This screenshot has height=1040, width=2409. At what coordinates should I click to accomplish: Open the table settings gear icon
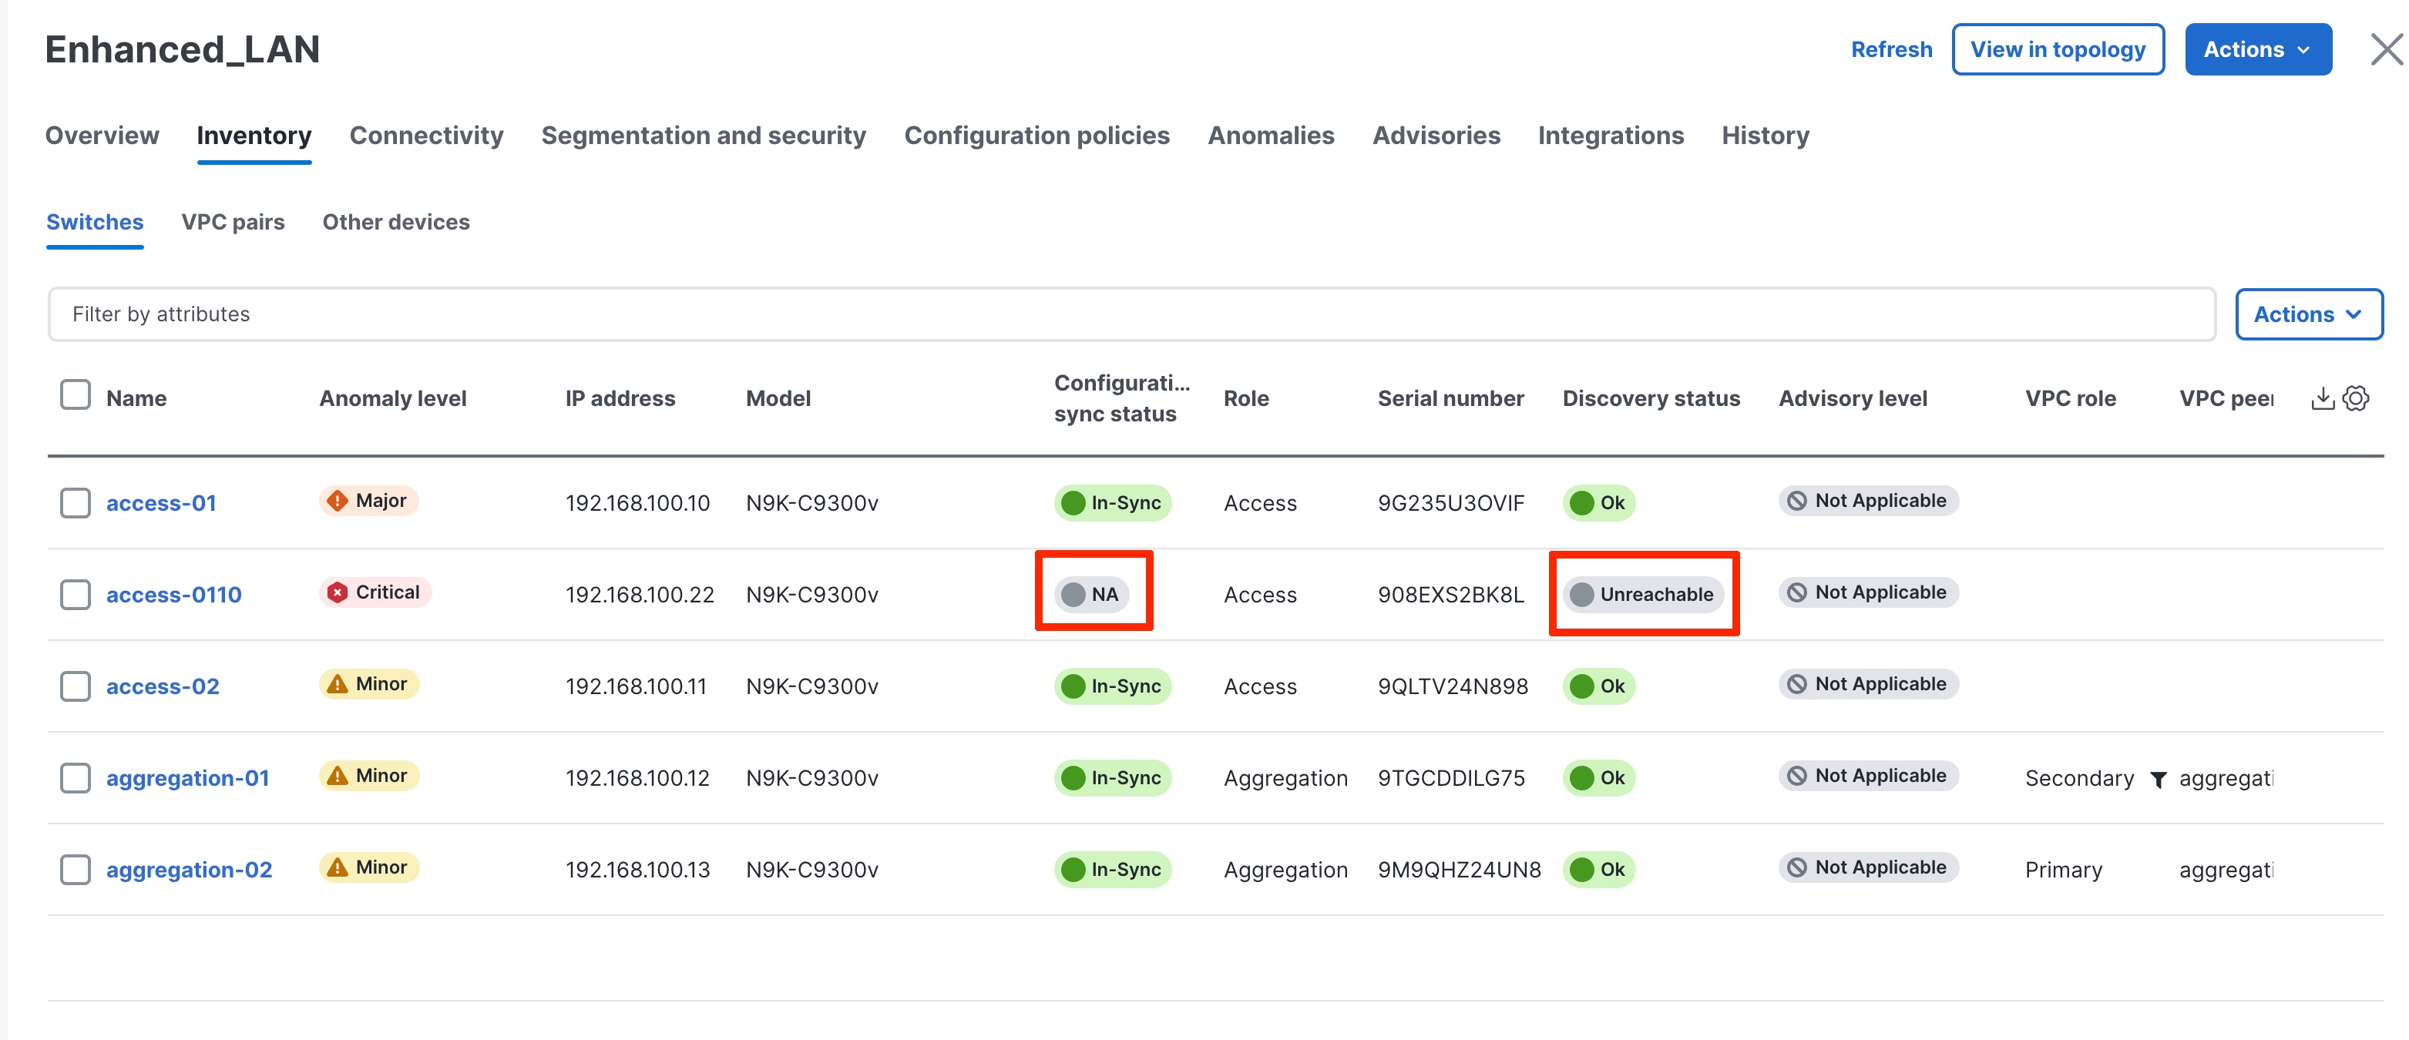[x=2356, y=398]
